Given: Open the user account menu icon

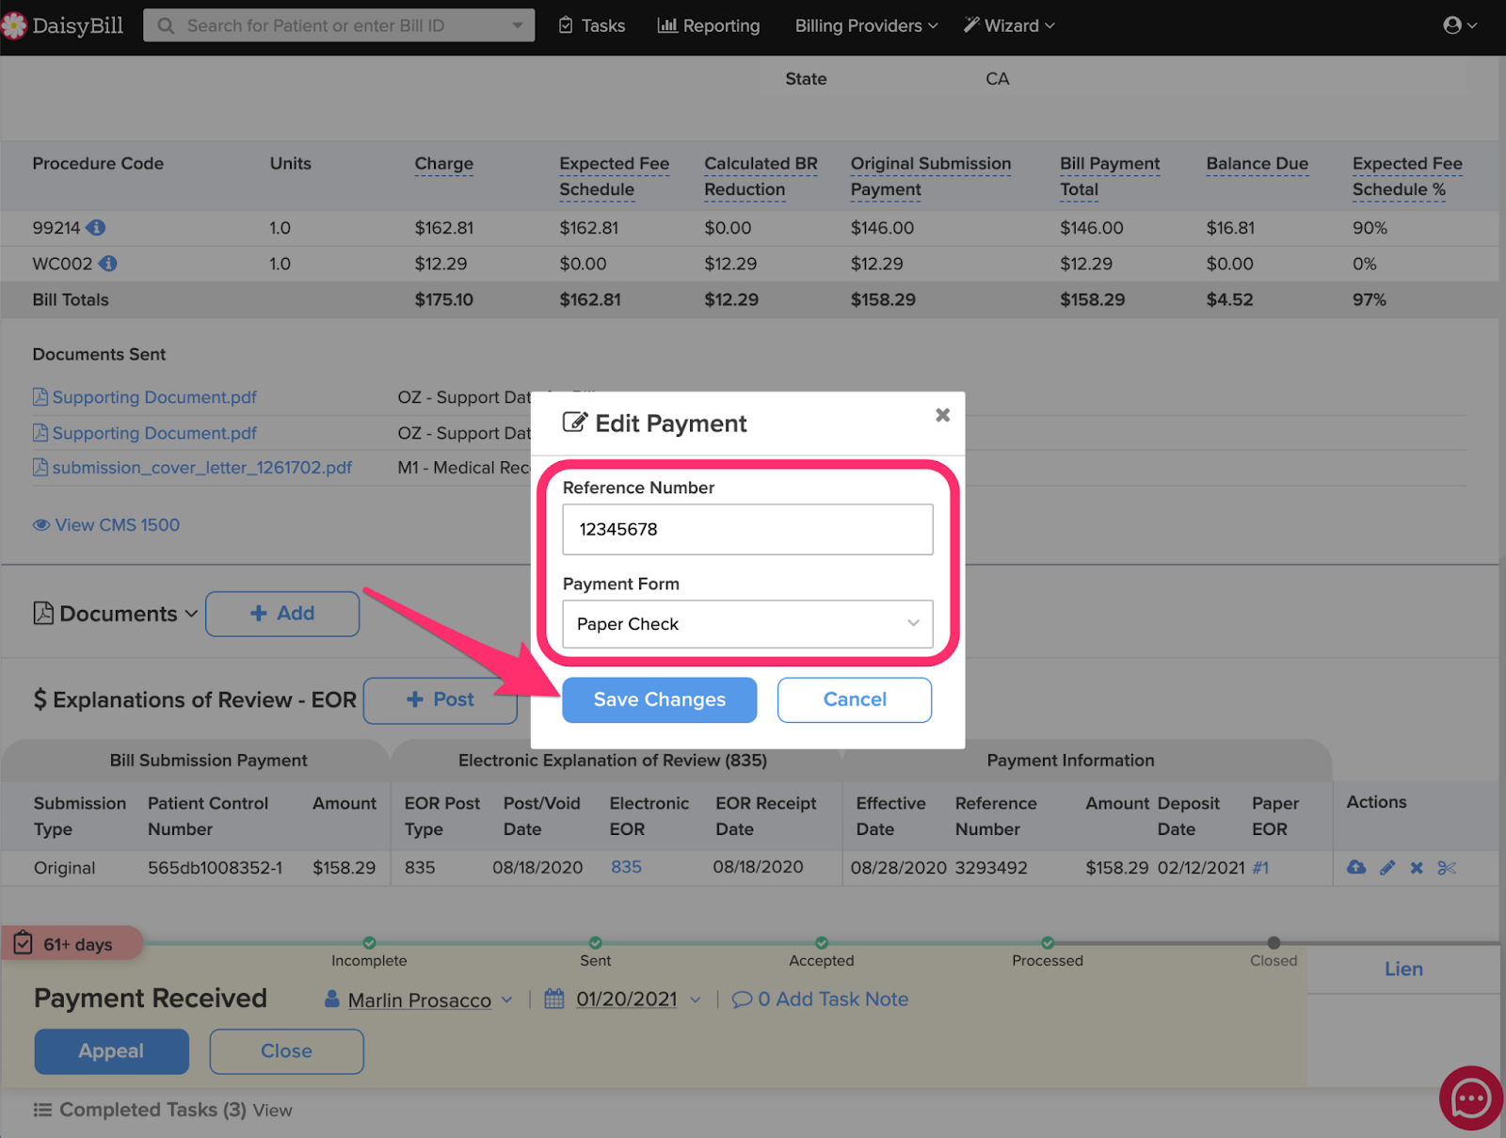Looking at the screenshot, I should [1452, 25].
